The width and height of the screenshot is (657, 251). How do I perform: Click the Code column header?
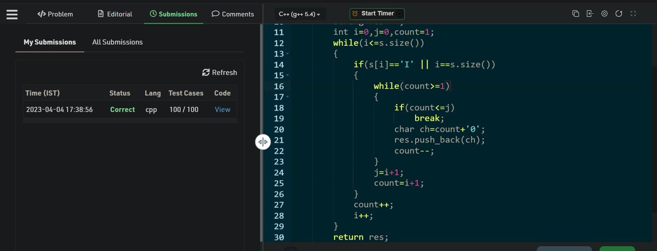[x=222, y=93]
